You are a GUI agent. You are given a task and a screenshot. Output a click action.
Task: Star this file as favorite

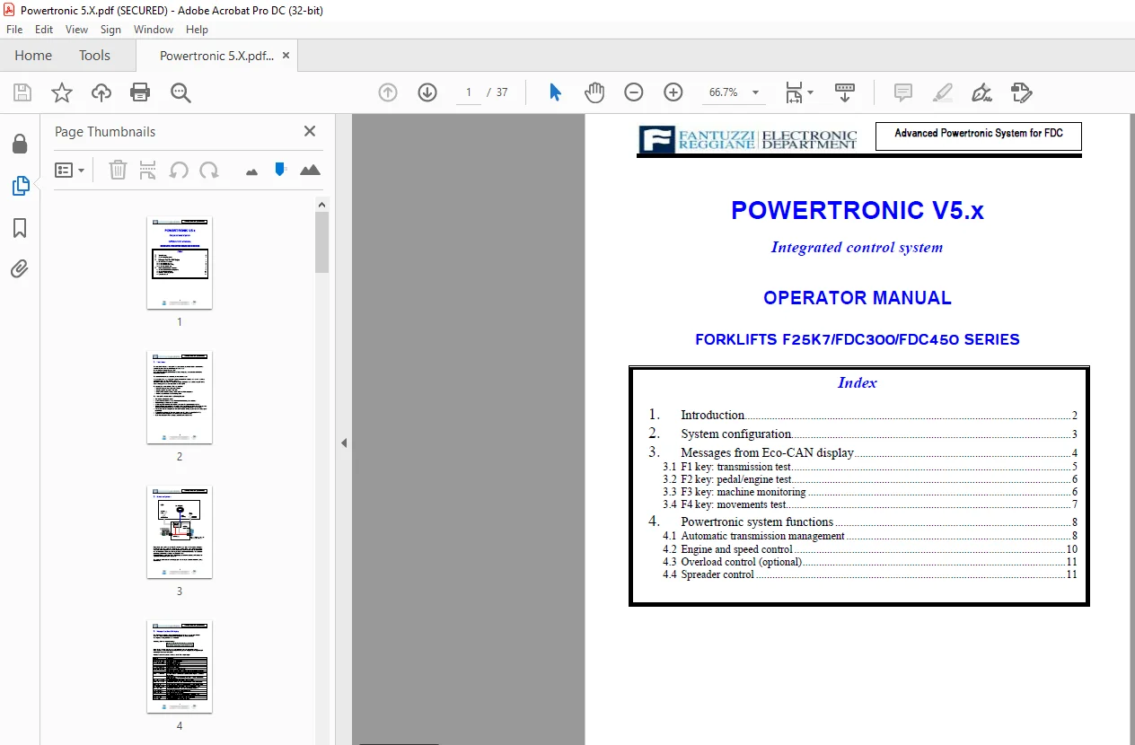click(x=61, y=92)
